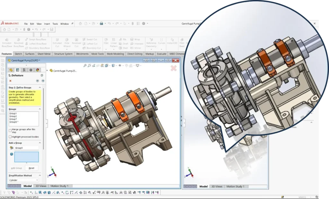The image size is (329, 199).
Task: Click the Reset button
Action: [x=31, y=168]
